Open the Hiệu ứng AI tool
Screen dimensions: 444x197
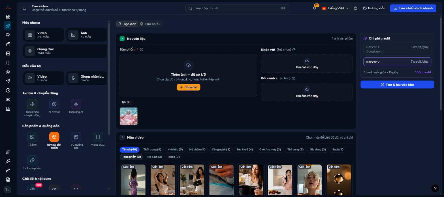pos(76,106)
